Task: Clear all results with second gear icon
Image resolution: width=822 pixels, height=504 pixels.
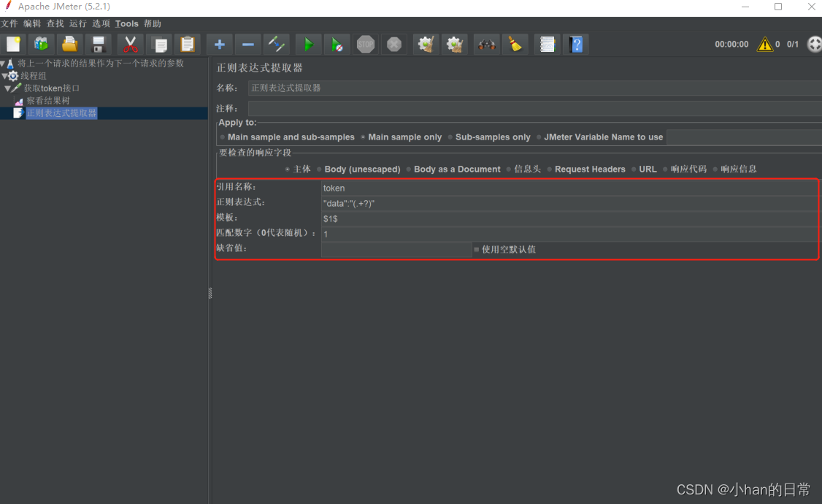Action: coord(455,45)
